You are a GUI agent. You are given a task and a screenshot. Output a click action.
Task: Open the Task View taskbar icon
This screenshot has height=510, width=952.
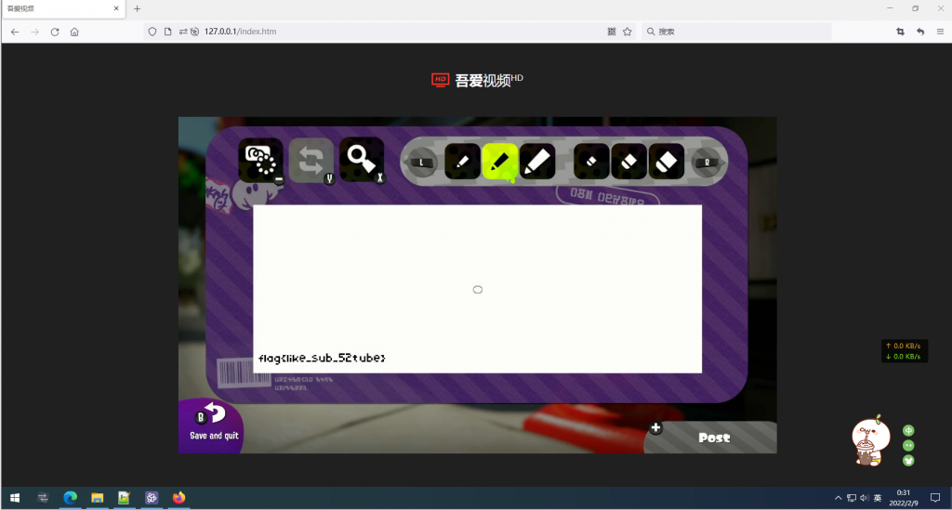(x=43, y=498)
